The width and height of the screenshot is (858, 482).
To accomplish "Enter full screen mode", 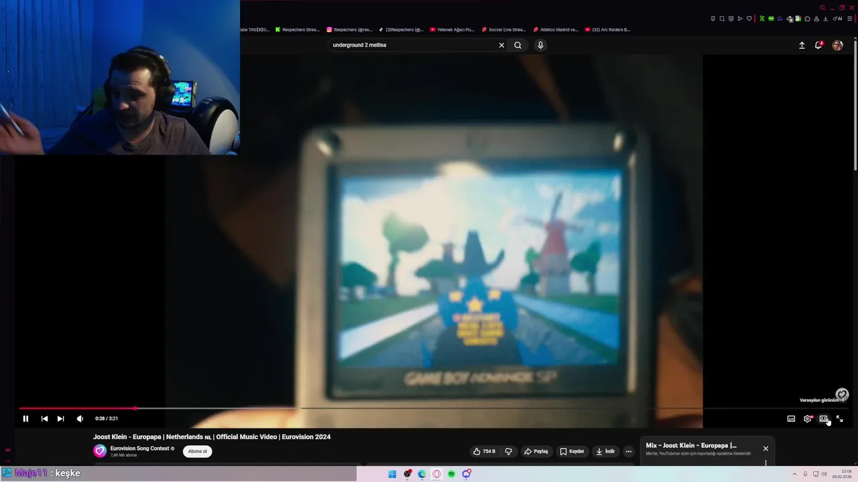I will [839, 418].
